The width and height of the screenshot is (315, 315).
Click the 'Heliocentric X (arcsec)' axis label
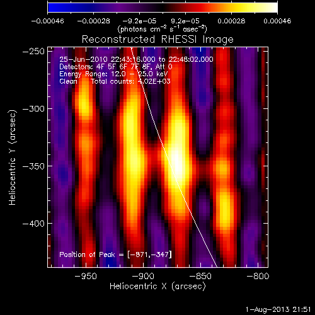(x=157, y=287)
